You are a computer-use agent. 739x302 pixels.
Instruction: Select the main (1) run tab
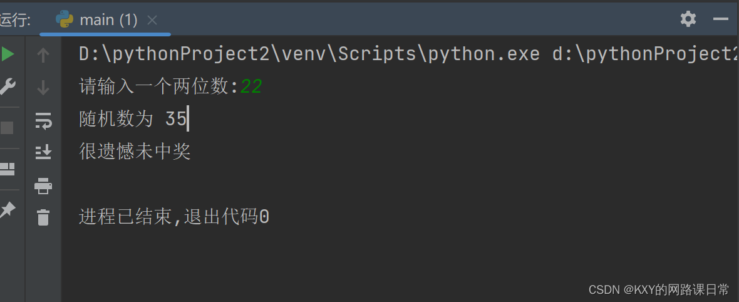[108, 20]
